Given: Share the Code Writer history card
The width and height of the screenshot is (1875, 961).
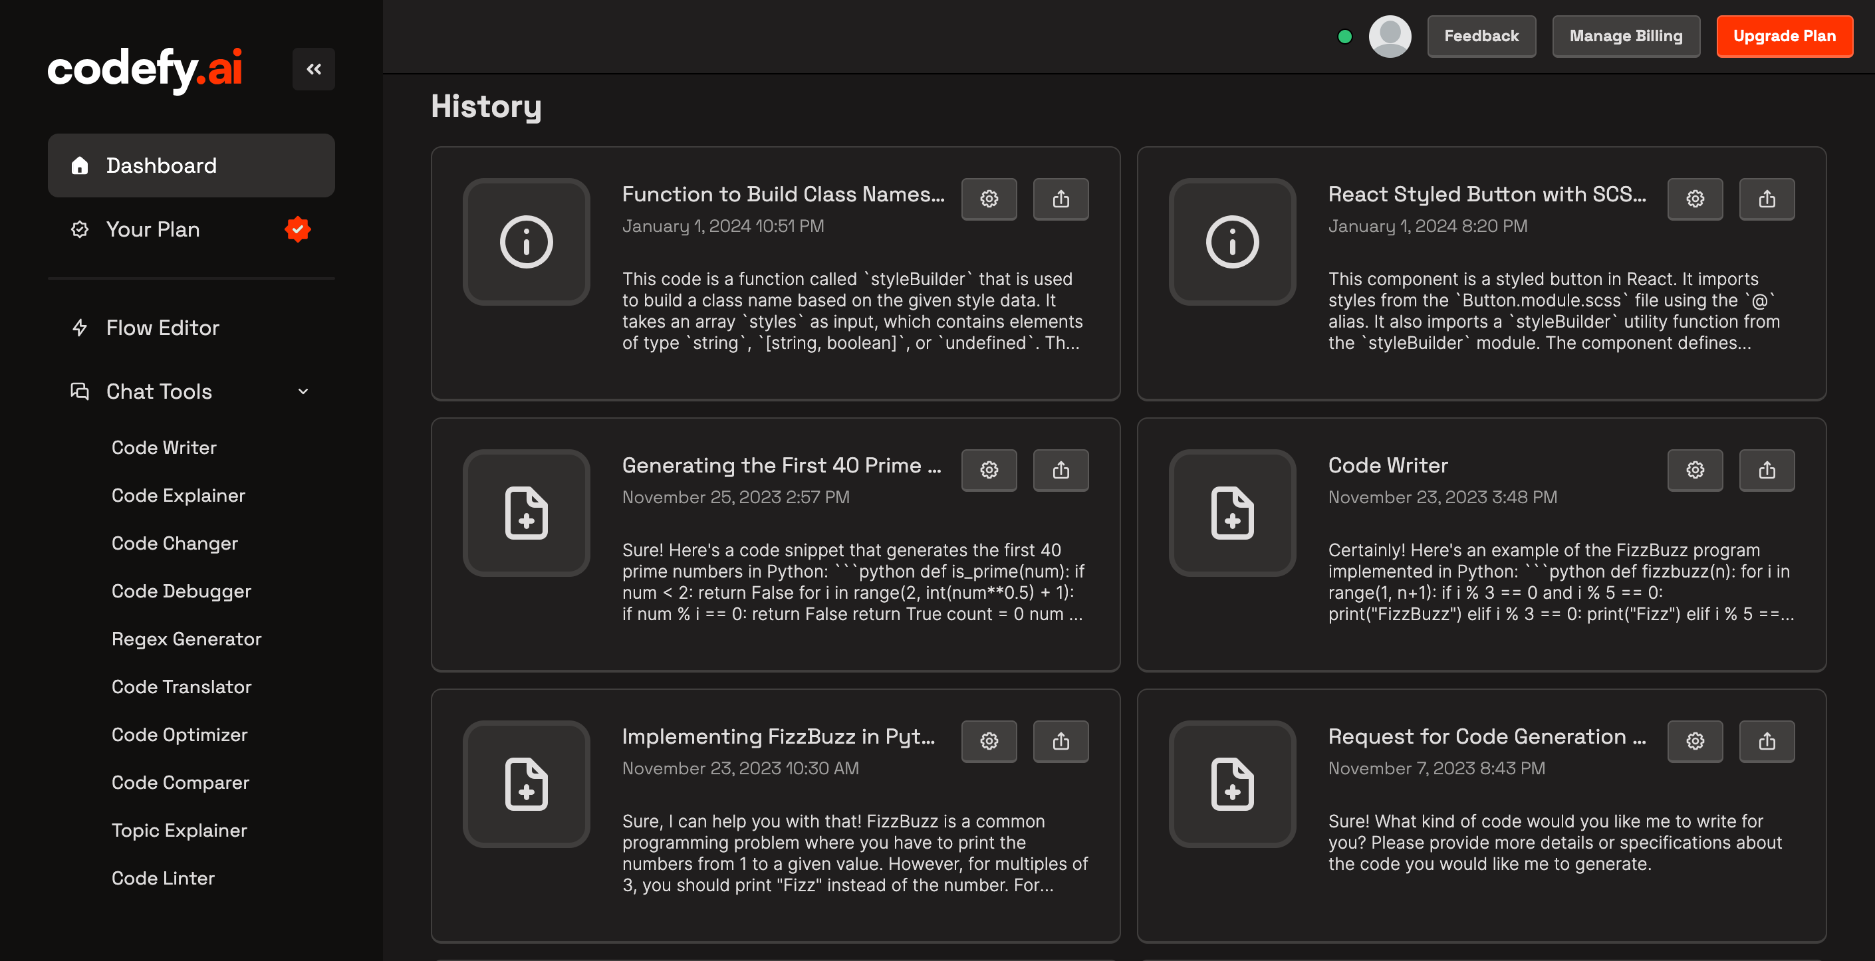Looking at the screenshot, I should click(x=1767, y=470).
